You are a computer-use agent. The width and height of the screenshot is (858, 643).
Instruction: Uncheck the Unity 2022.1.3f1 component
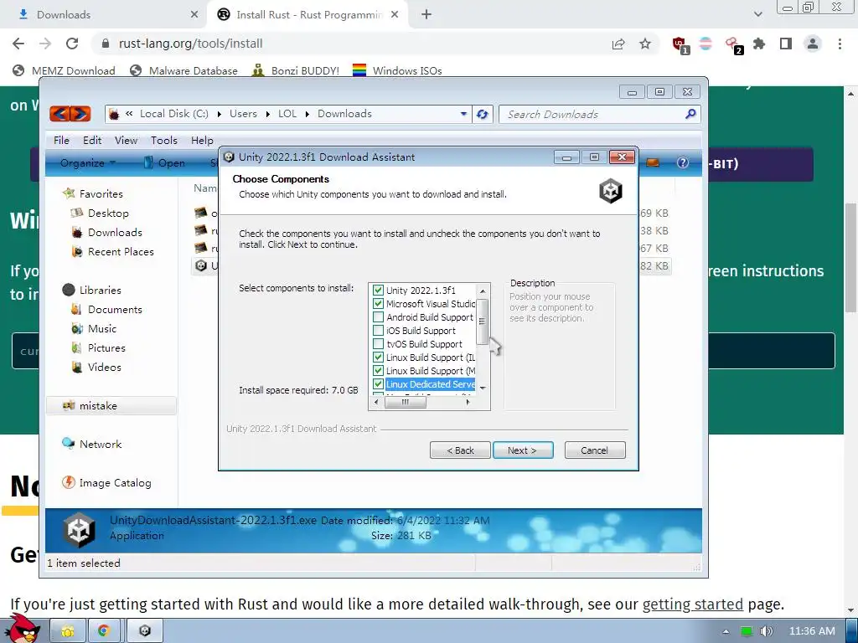click(378, 291)
